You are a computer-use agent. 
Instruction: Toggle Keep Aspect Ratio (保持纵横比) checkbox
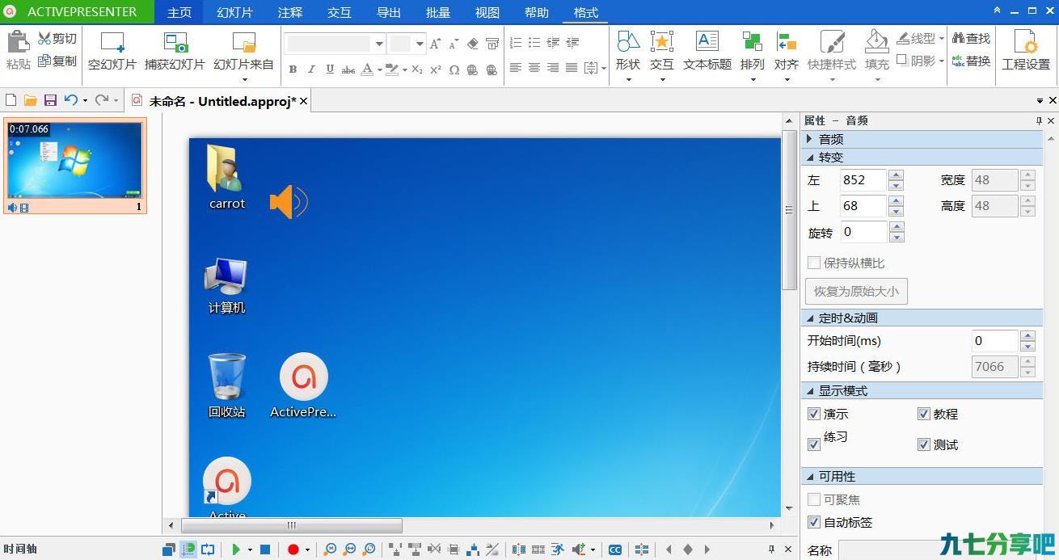(x=814, y=263)
